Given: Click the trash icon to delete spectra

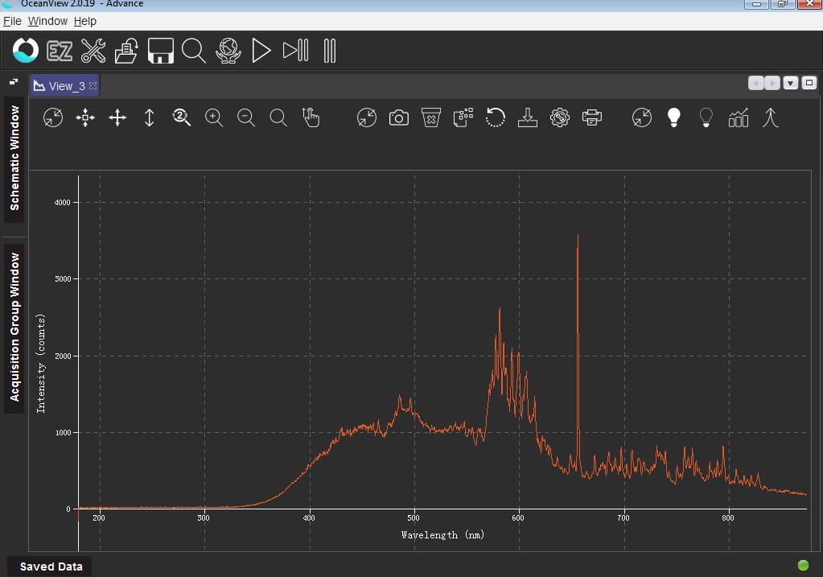Looking at the screenshot, I should coord(430,117).
